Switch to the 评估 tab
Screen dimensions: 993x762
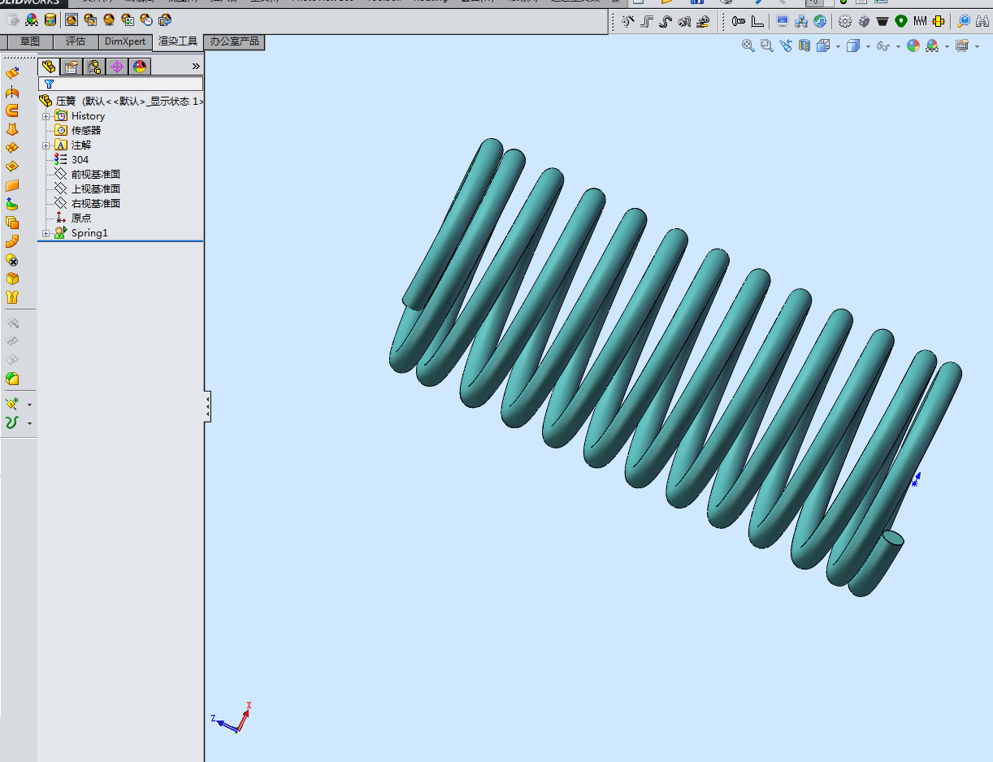pyautogui.click(x=76, y=41)
